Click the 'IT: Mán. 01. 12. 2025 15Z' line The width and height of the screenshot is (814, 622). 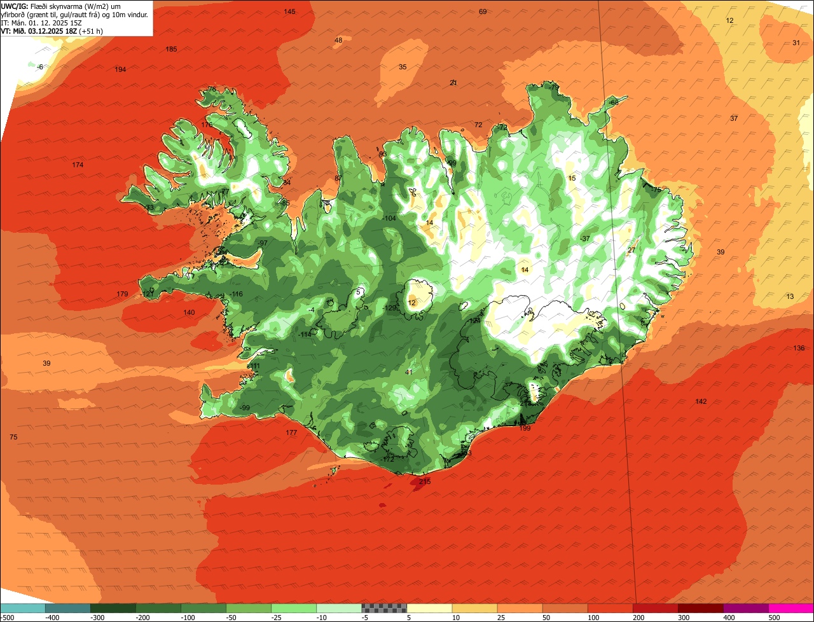tap(41, 22)
